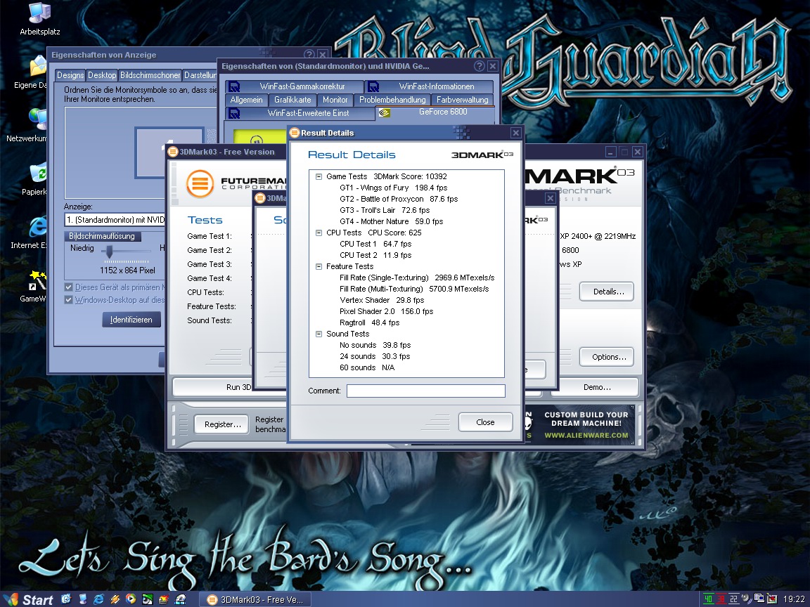Open the WinFast-Erweiterte Einst tab
The image size is (810, 607).
coord(300,113)
